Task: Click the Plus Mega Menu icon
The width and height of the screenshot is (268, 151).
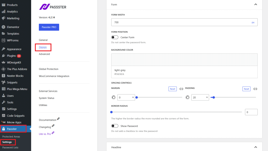Action: click(3, 89)
